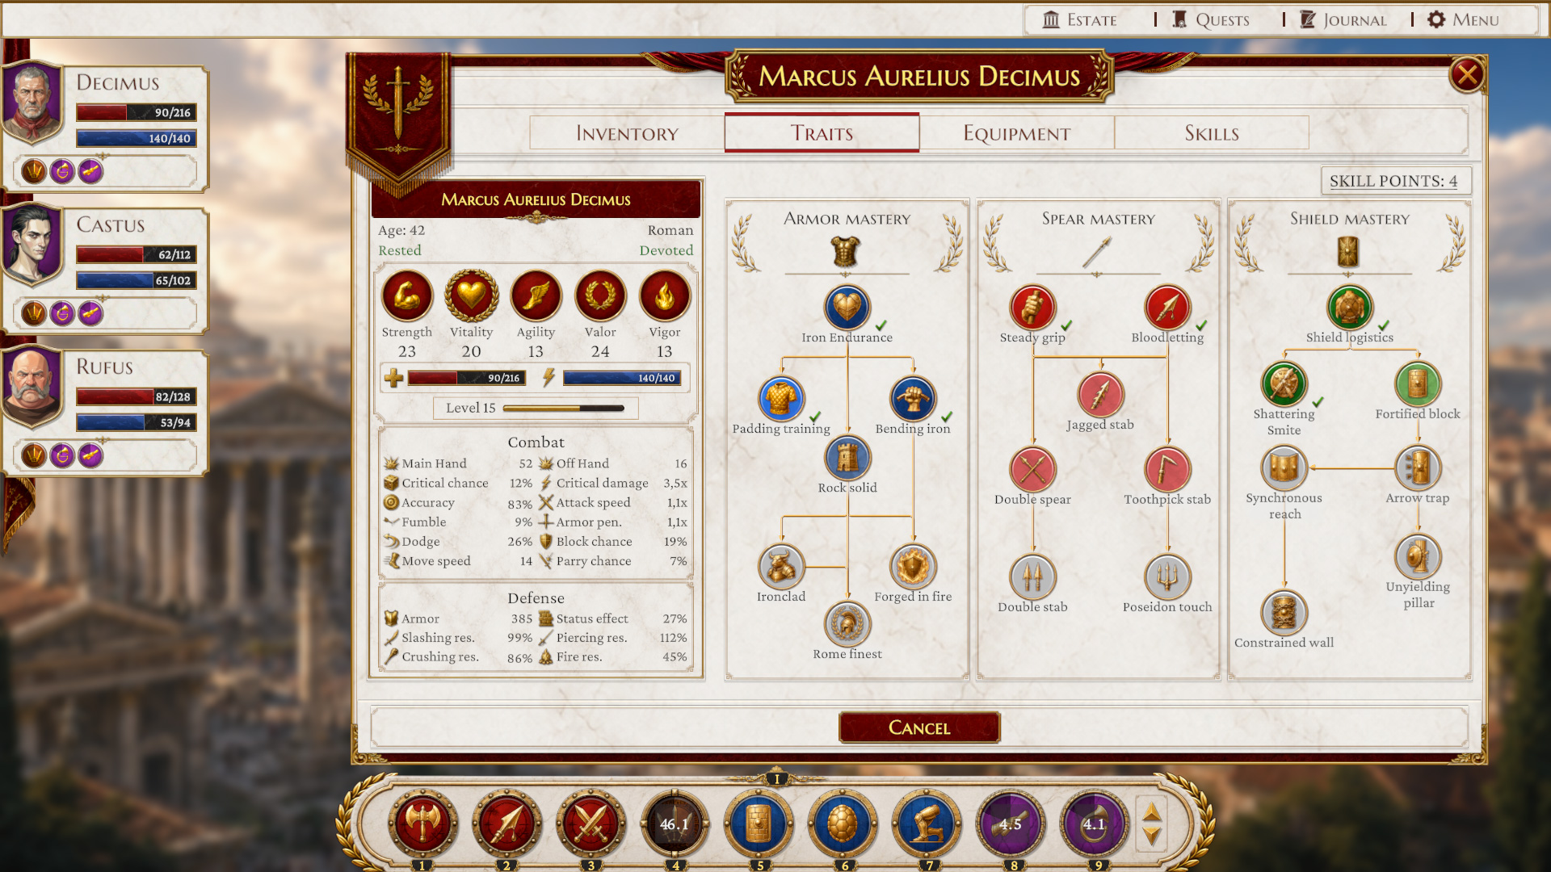Screen dimensions: 1551x872
Task: Page the hotbar up with the arrow
Action: pyautogui.click(x=1153, y=812)
